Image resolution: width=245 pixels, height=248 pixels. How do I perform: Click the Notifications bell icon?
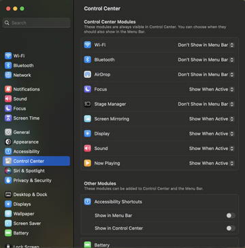(x=8, y=89)
